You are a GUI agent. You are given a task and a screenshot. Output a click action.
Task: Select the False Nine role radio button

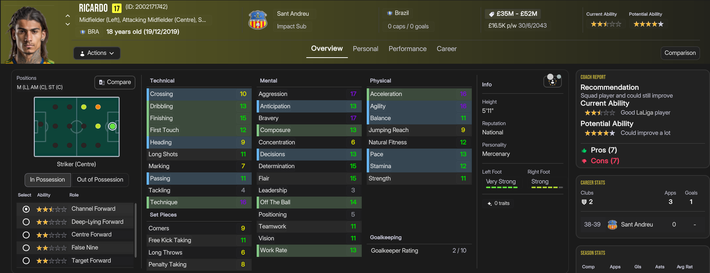[26, 248]
